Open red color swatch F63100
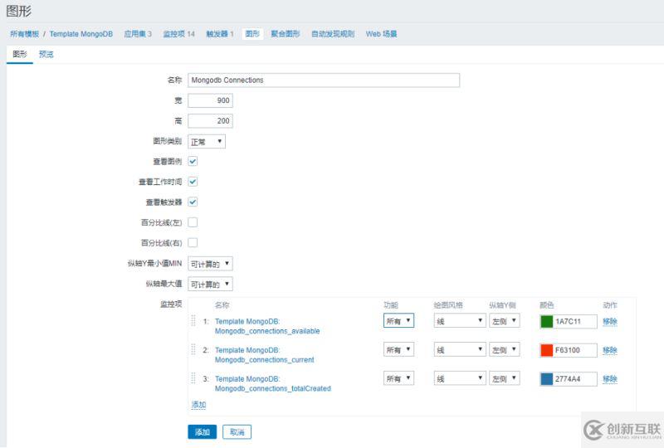The height and width of the screenshot is (448, 664). click(546, 350)
